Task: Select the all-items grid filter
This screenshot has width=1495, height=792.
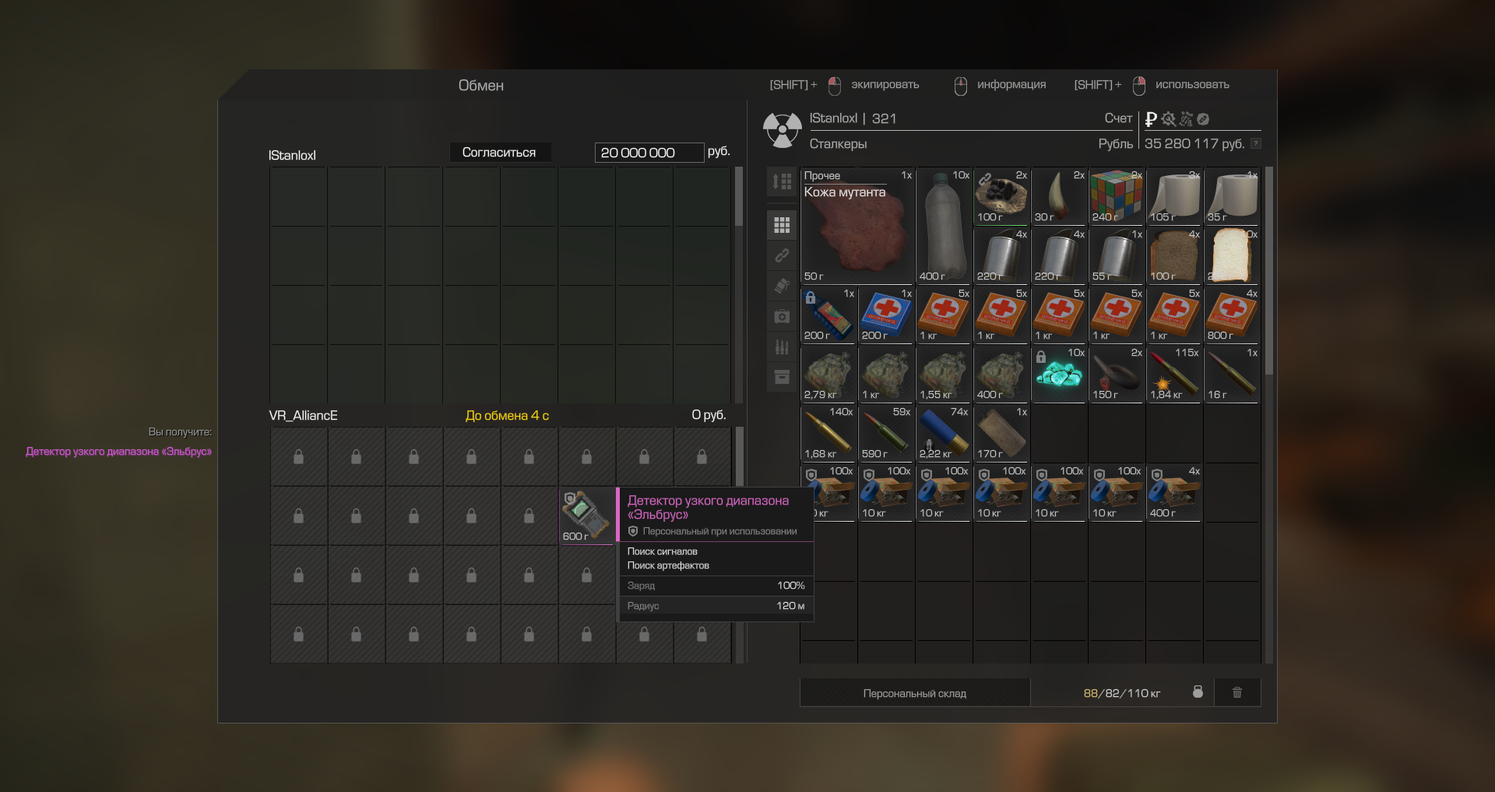Action: [782, 225]
